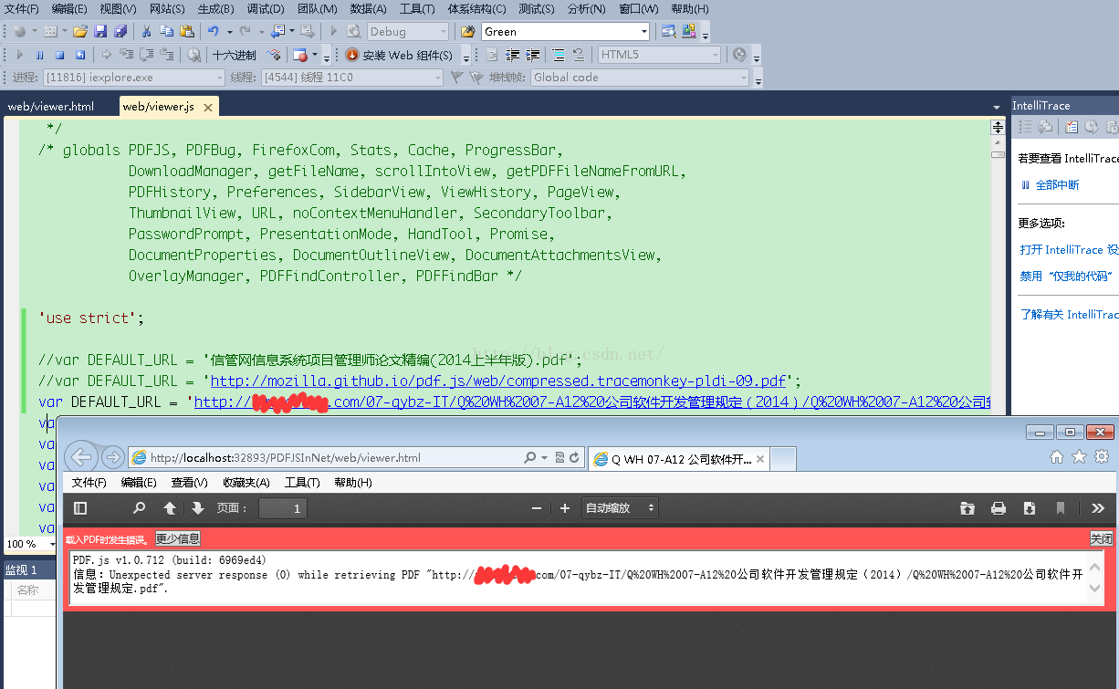1119x689 pixels.
Task: Select the 监视 1 watch panel tab
Action: click(x=22, y=569)
